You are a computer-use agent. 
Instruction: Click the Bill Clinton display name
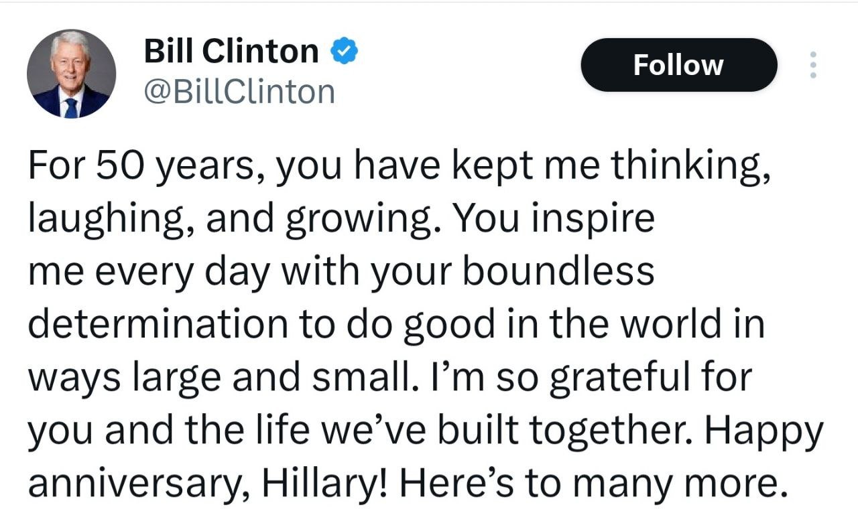231,52
